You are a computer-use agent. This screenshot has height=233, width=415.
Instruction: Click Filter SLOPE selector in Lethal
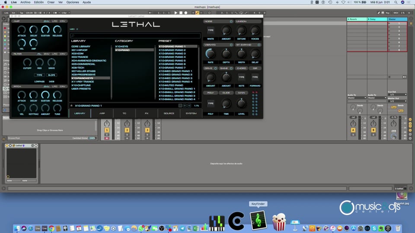tap(51, 75)
